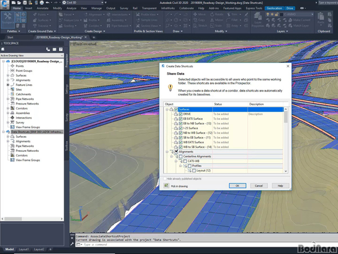Click the Plot printer icon in quick access toolbar

click(x=42, y=3)
